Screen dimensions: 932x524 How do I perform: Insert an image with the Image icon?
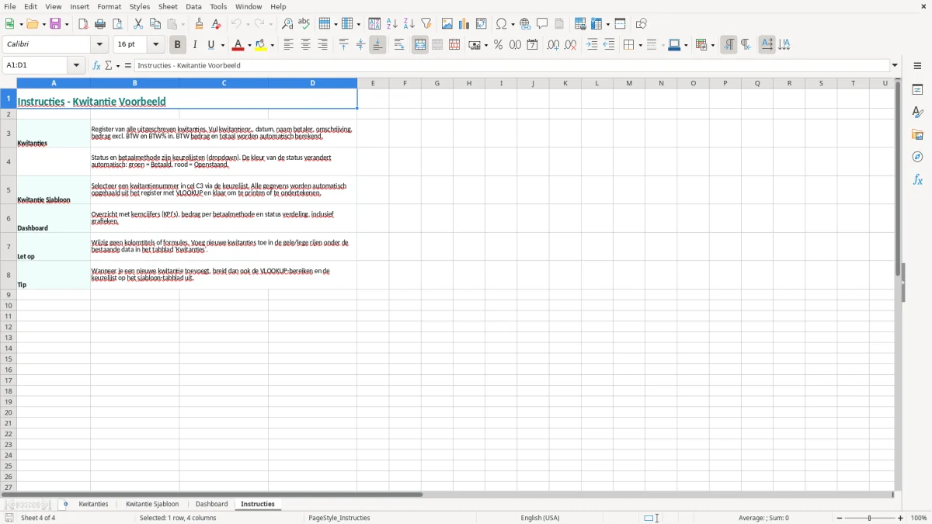point(447,24)
